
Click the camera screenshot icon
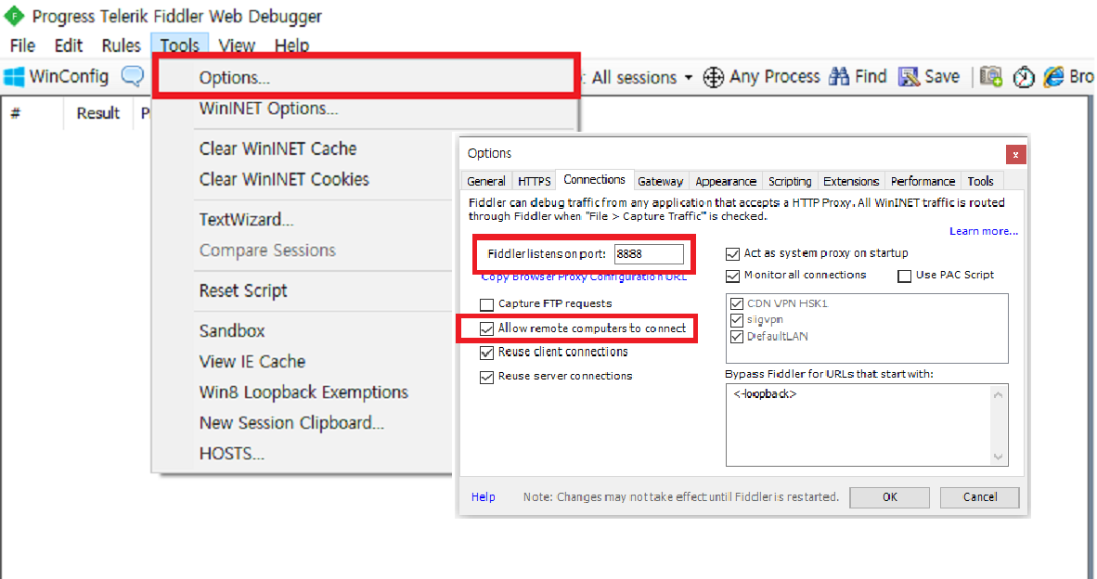point(990,76)
